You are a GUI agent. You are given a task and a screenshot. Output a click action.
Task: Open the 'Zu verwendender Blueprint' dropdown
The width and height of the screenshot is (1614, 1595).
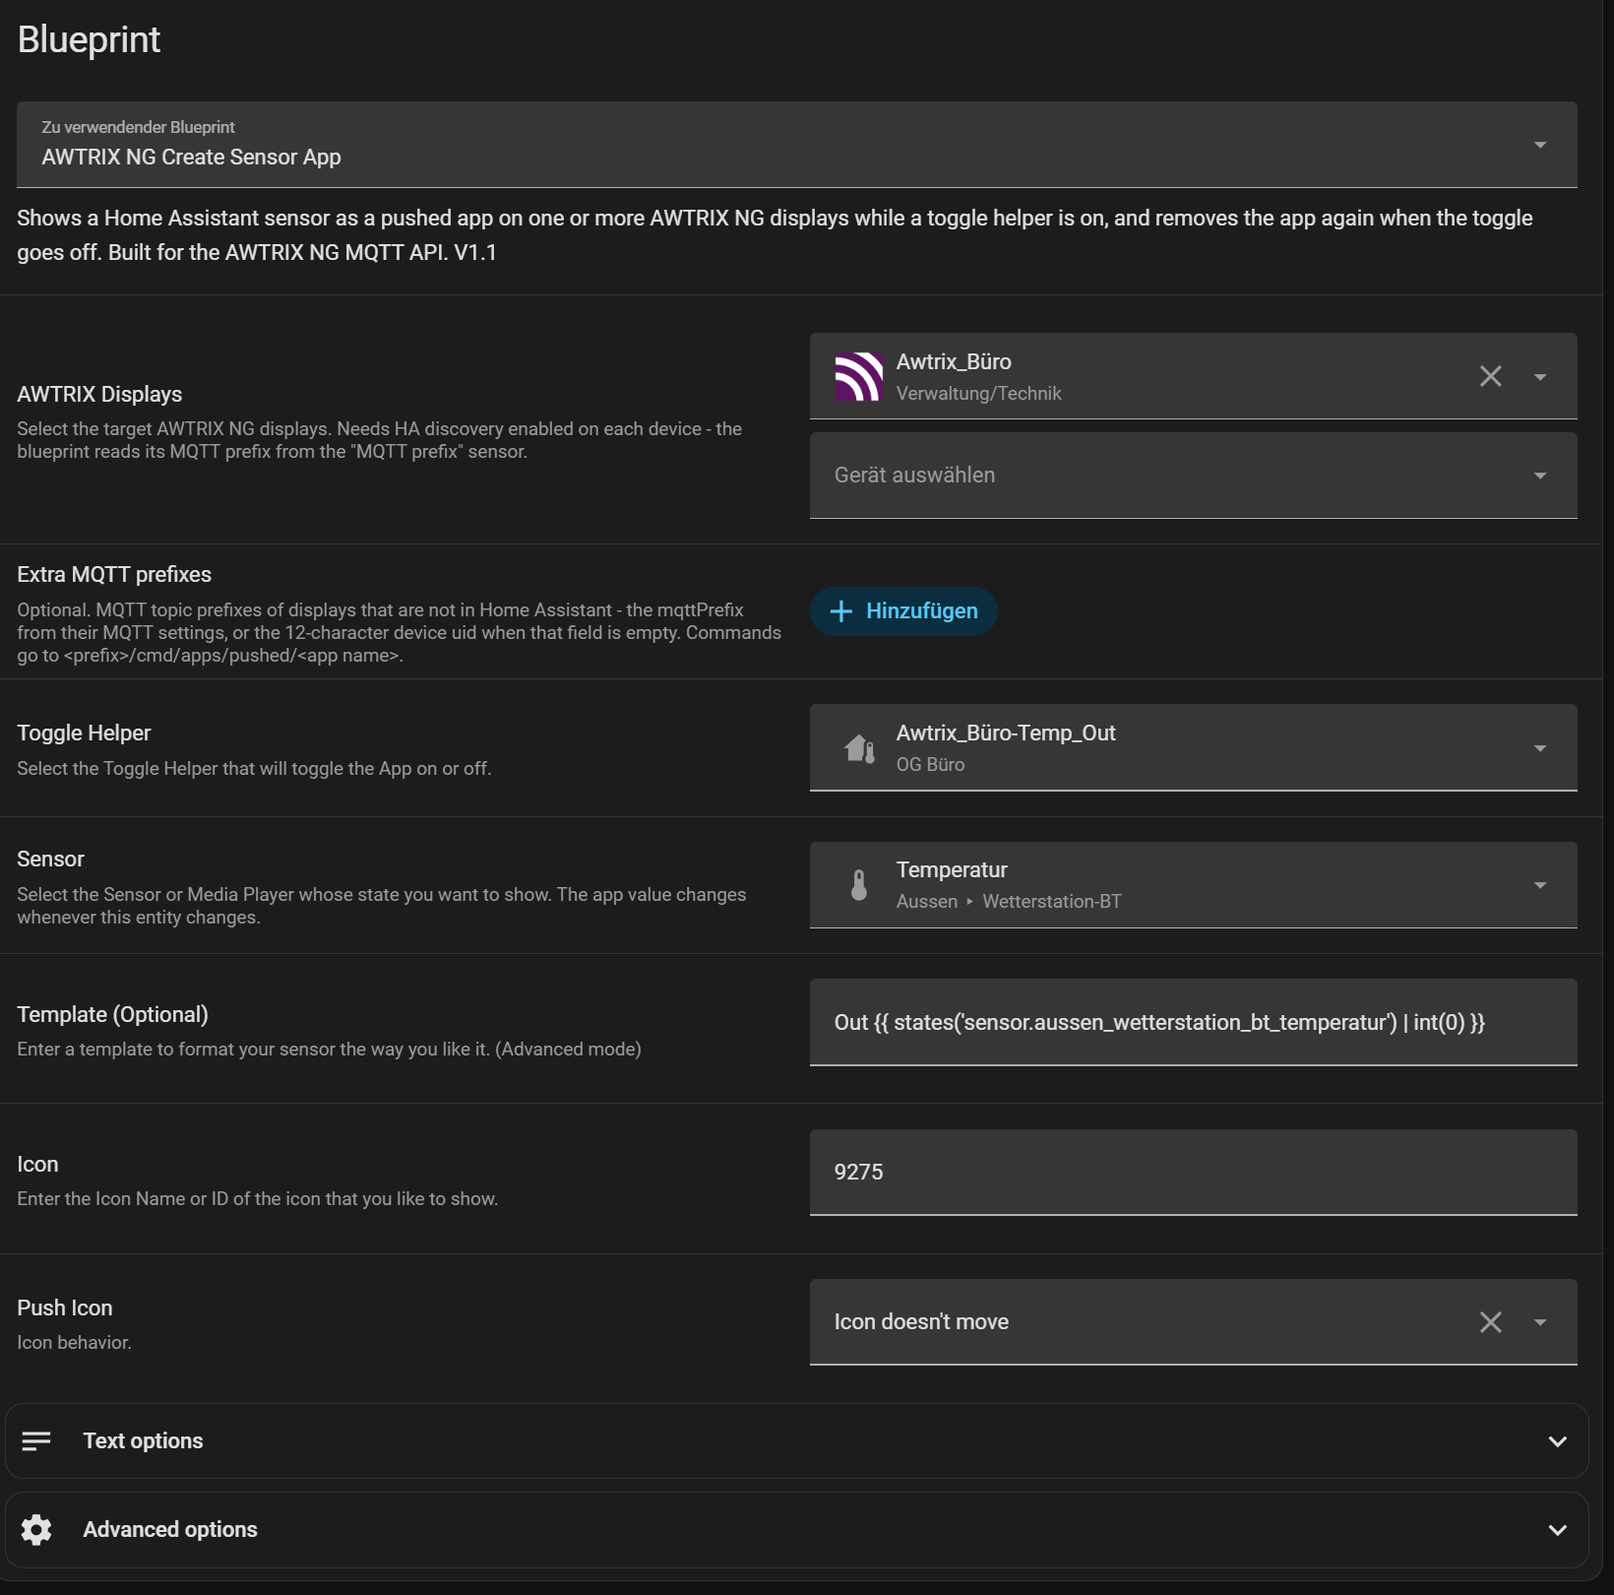coord(796,145)
